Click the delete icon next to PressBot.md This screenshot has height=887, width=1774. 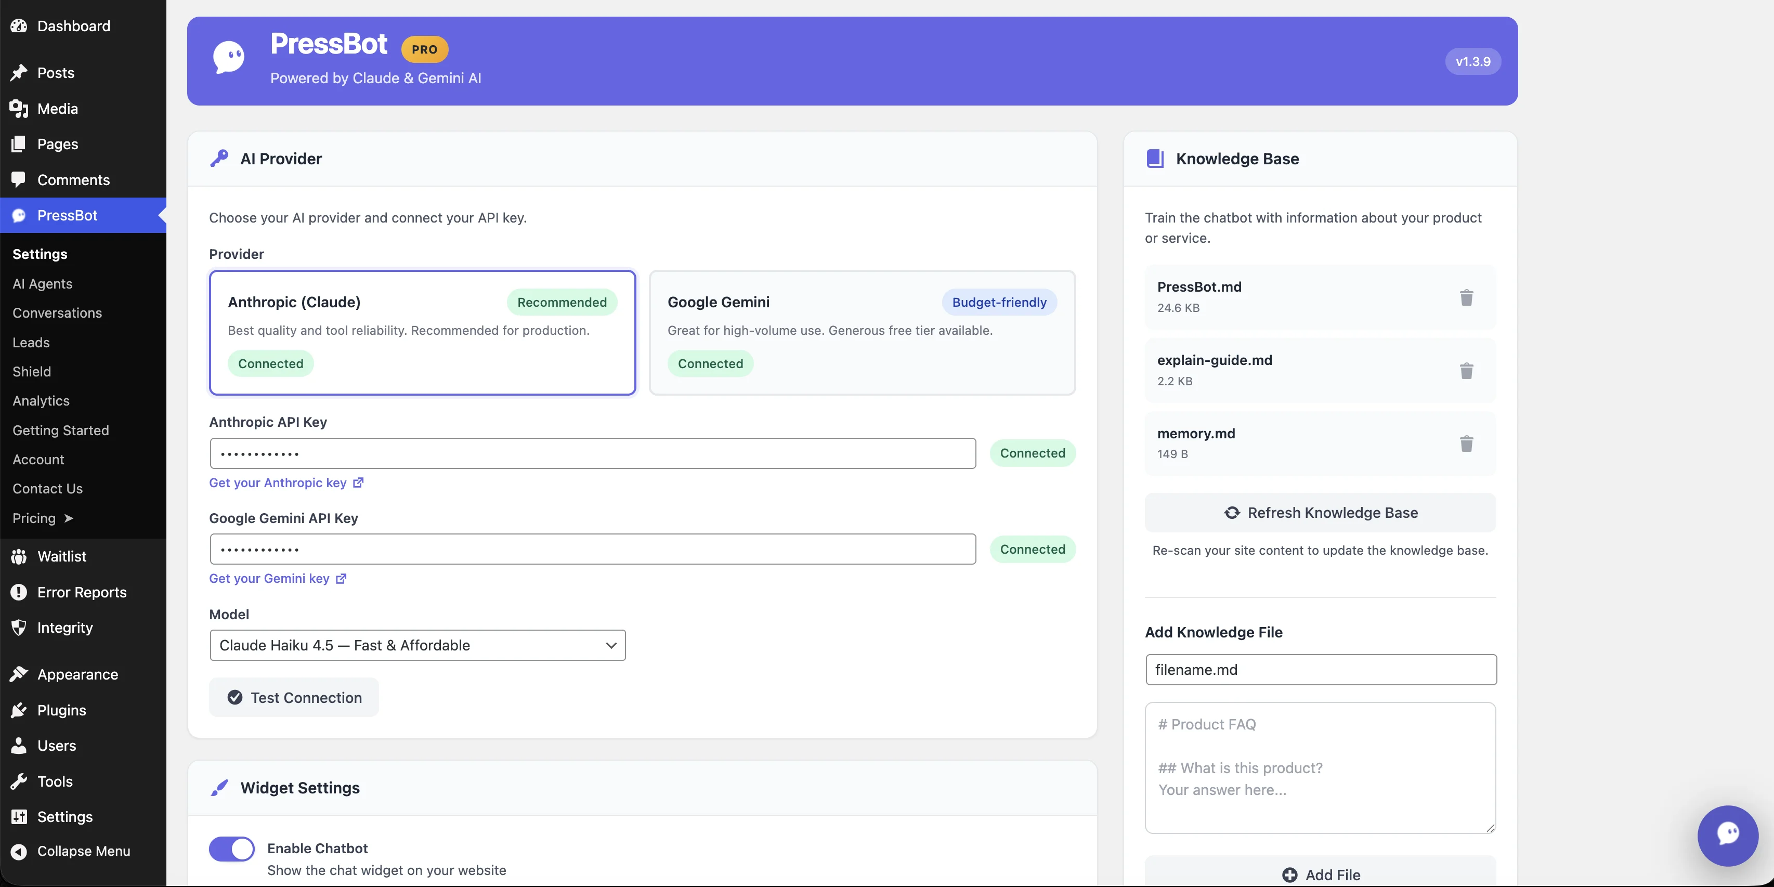[1466, 297]
